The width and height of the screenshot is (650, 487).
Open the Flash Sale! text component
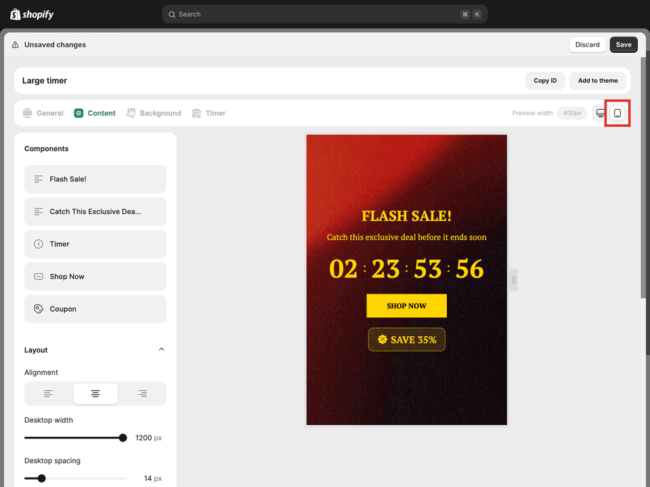[x=95, y=179]
